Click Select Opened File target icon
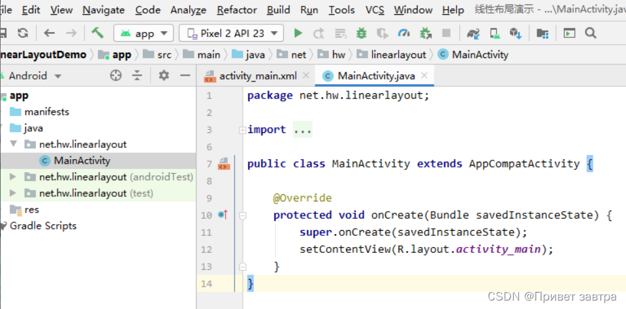626x309 pixels. point(116,76)
